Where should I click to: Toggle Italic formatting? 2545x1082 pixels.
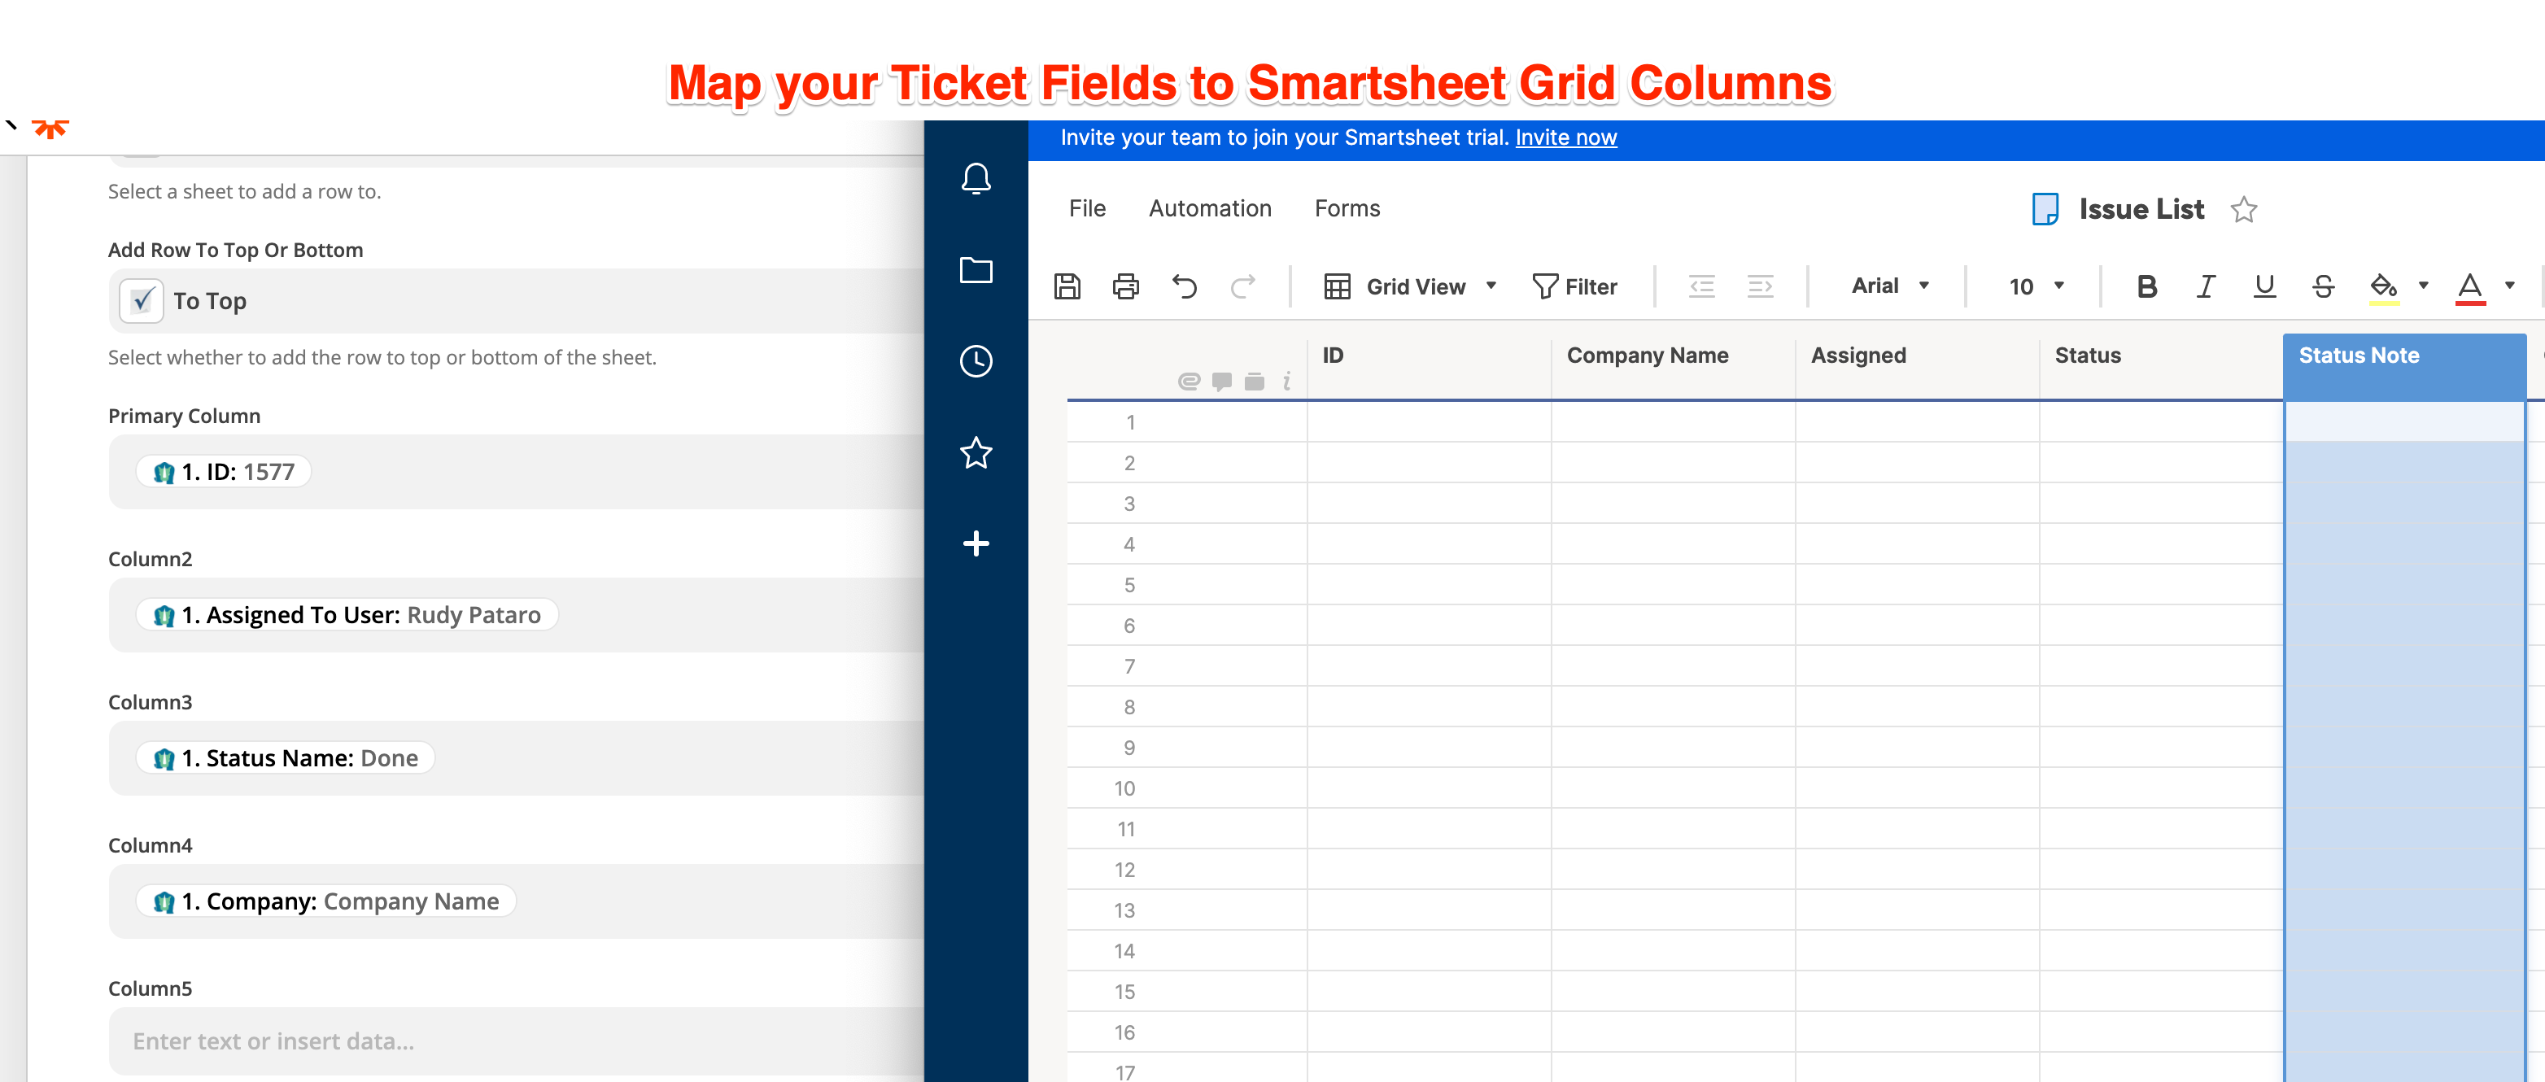[2205, 286]
